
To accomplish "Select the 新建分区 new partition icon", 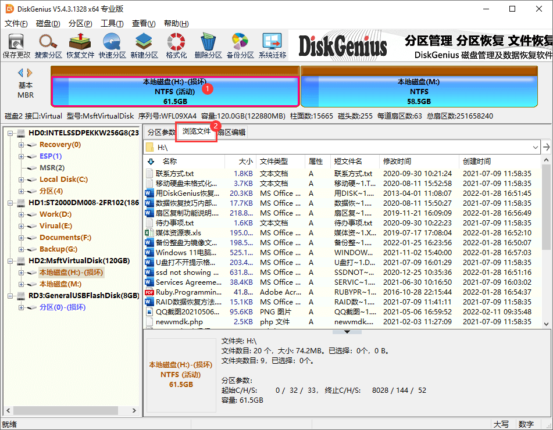I will pos(144,45).
